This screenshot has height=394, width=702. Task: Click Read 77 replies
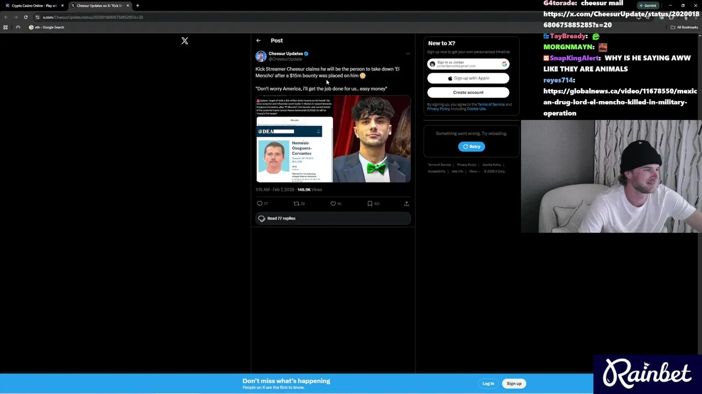click(333, 218)
